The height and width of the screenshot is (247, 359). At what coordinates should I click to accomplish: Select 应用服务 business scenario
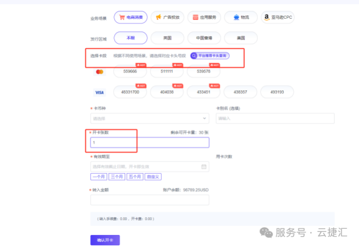pyautogui.click(x=204, y=17)
